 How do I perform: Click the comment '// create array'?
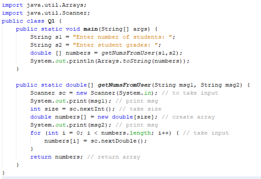click(x=188, y=117)
